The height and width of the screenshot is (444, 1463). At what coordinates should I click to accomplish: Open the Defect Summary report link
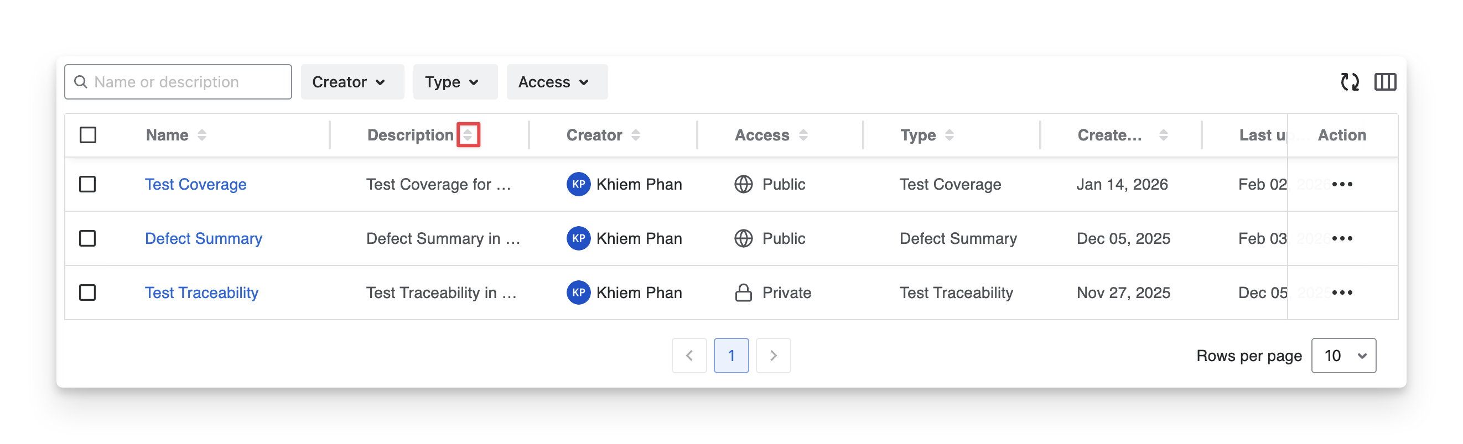click(203, 238)
